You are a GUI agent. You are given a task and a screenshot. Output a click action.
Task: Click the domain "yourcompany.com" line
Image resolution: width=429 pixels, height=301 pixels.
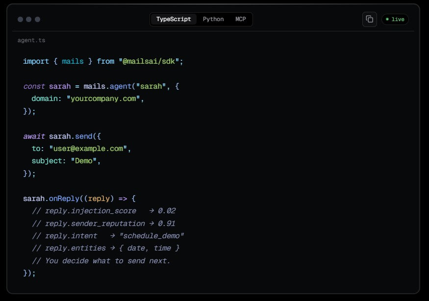[88, 99]
